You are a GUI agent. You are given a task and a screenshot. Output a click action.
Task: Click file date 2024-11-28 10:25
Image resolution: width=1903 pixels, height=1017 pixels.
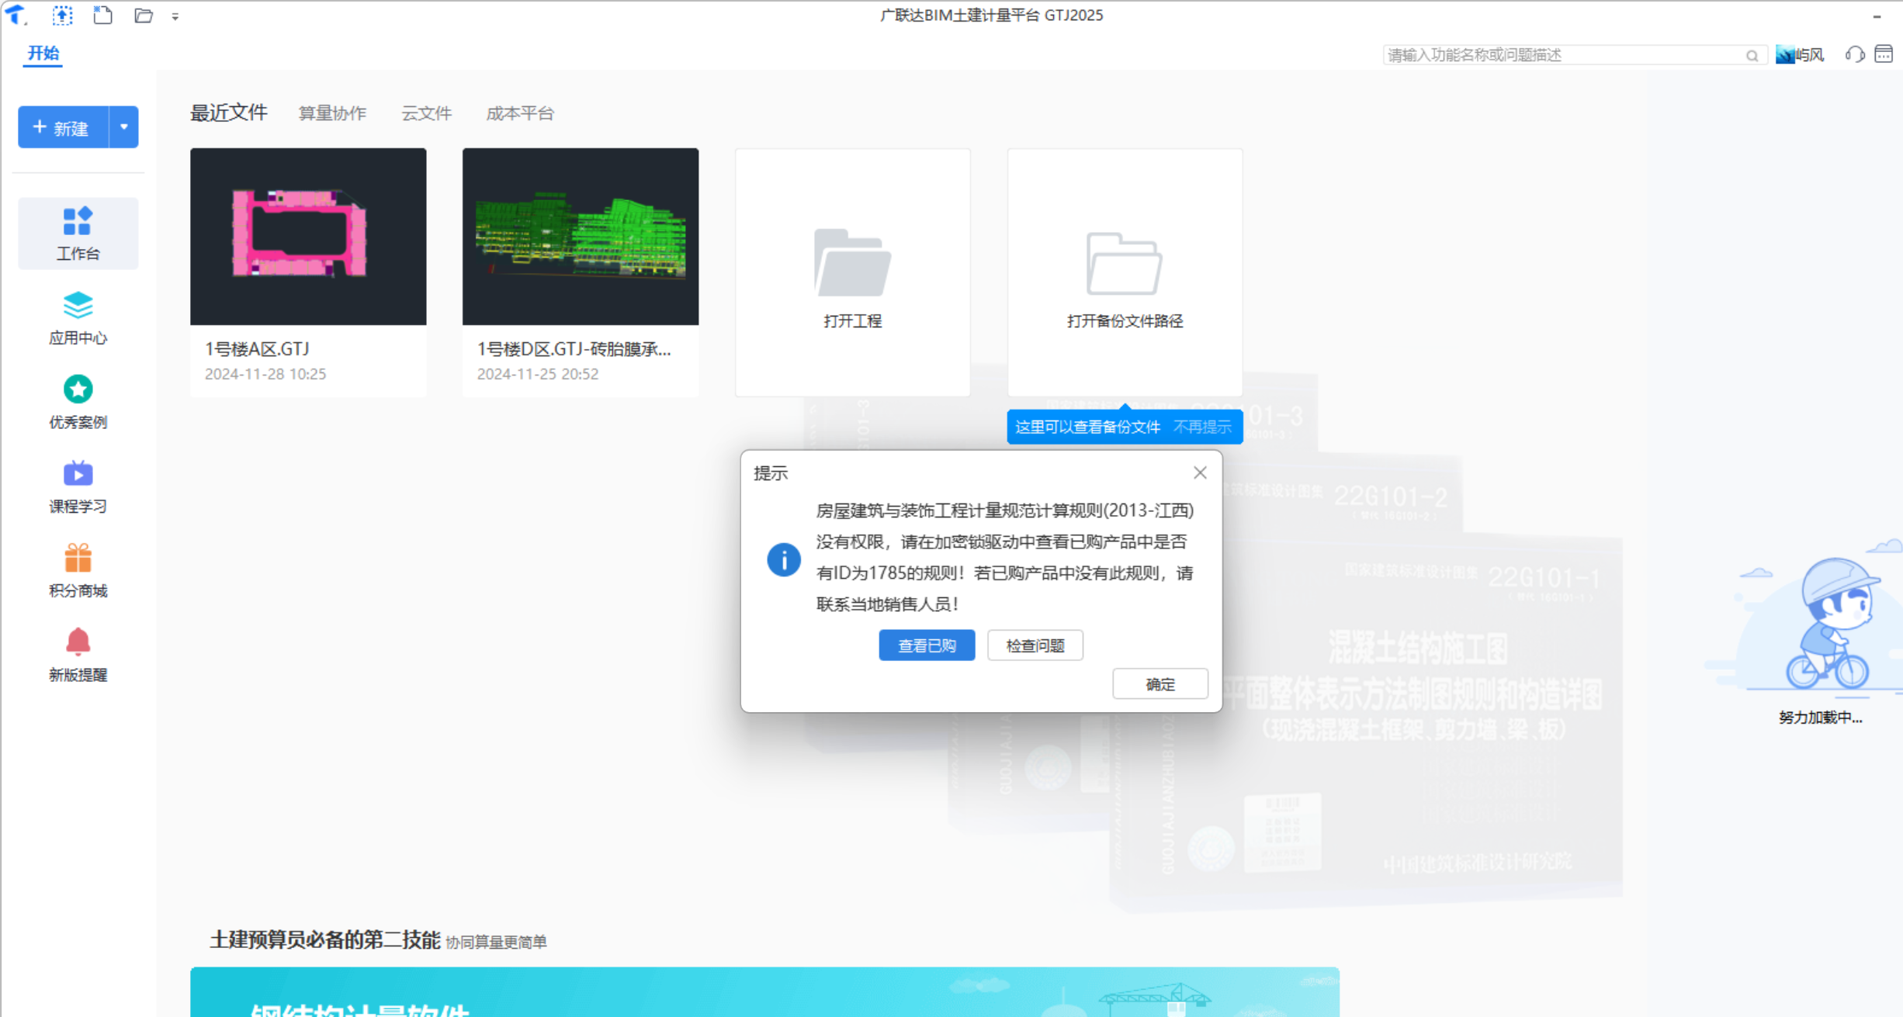point(265,374)
